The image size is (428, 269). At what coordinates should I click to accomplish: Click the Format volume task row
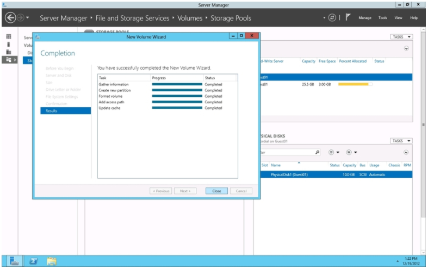168,96
